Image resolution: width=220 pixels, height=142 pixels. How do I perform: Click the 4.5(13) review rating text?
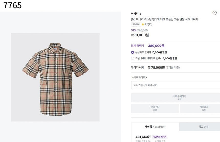pyautogui.click(x=148, y=24)
